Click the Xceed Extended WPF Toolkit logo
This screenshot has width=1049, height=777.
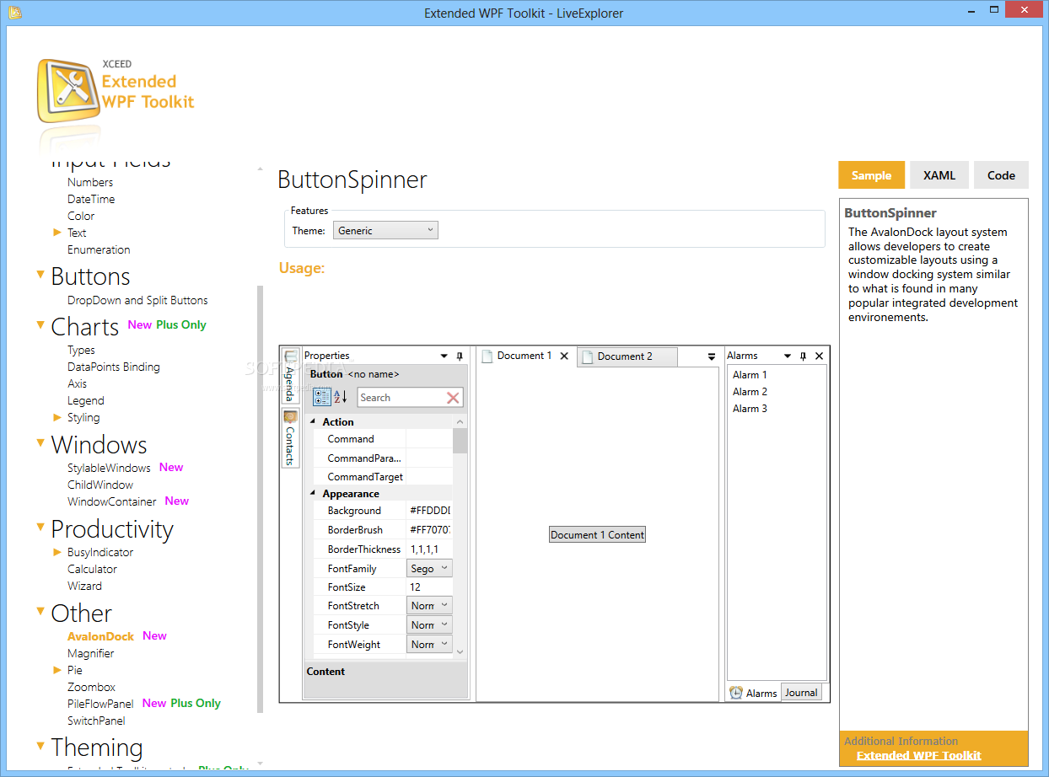point(116,91)
